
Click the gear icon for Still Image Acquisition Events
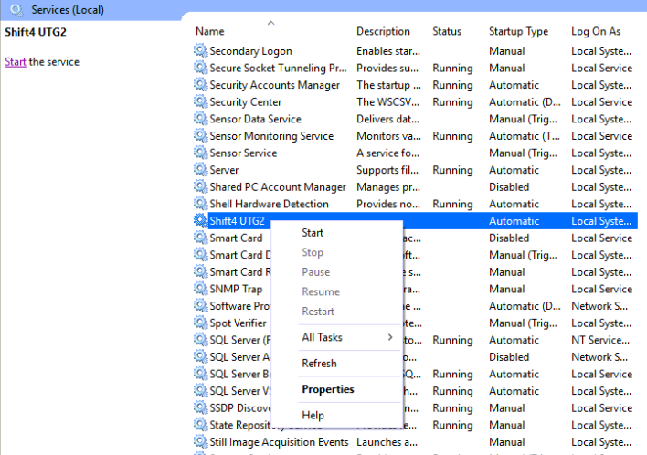point(201,442)
